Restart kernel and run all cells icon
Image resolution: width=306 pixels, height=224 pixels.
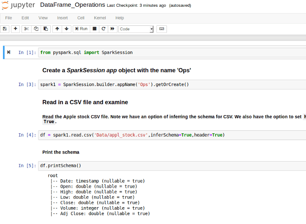pyautogui.click(x=112, y=29)
